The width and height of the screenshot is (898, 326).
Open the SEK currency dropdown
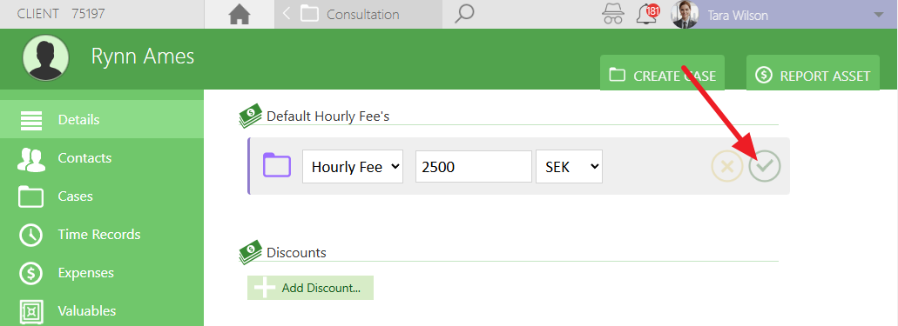(569, 167)
